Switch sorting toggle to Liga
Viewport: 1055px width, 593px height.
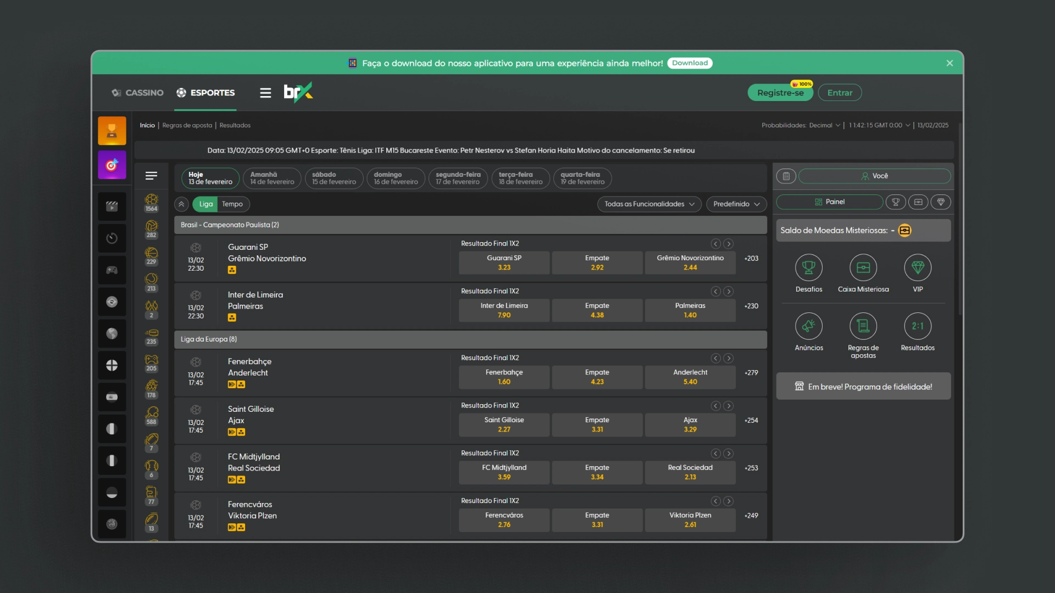tap(206, 204)
